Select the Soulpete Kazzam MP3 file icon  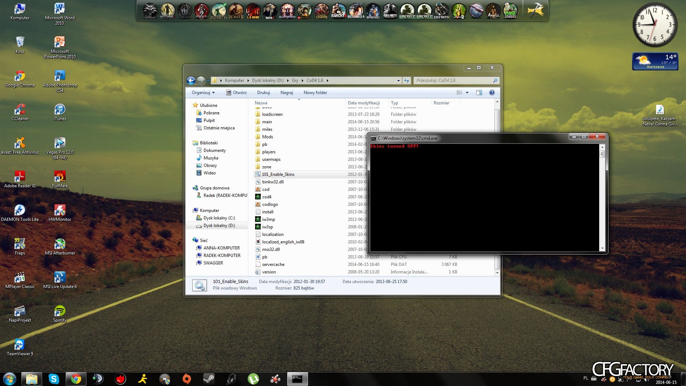tap(660, 115)
